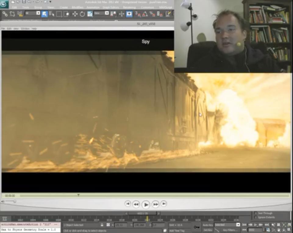Choose the Select and Move tool
This screenshot has height=233, width=293.
(x=75, y=14)
